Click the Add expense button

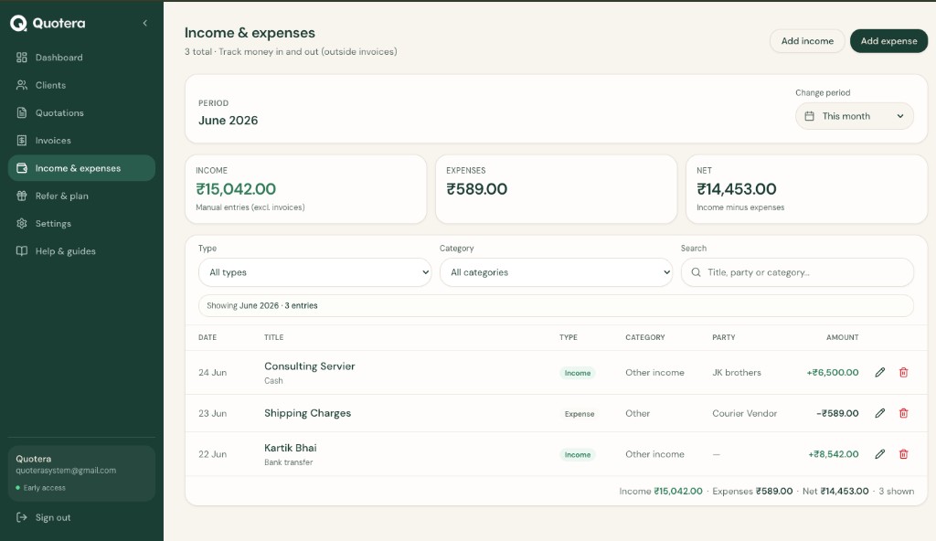(x=888, y=40)
